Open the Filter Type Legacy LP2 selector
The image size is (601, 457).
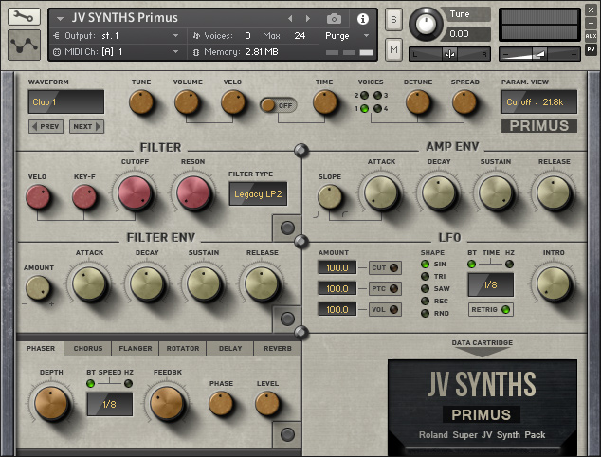[x=258, y=194]
